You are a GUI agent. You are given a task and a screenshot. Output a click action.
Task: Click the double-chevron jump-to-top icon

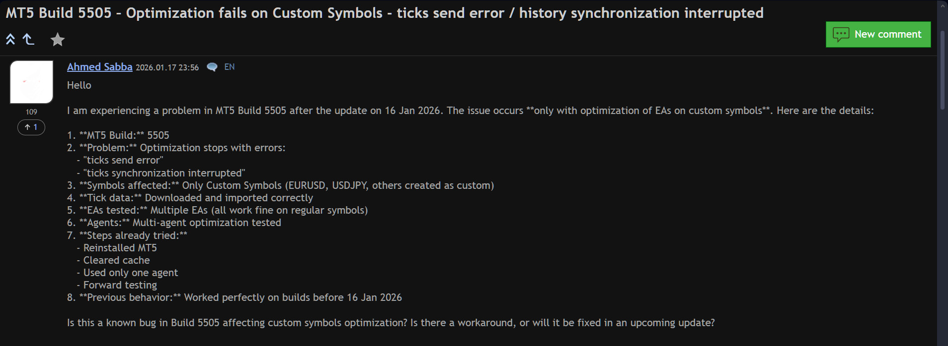[x=10, y=39]
